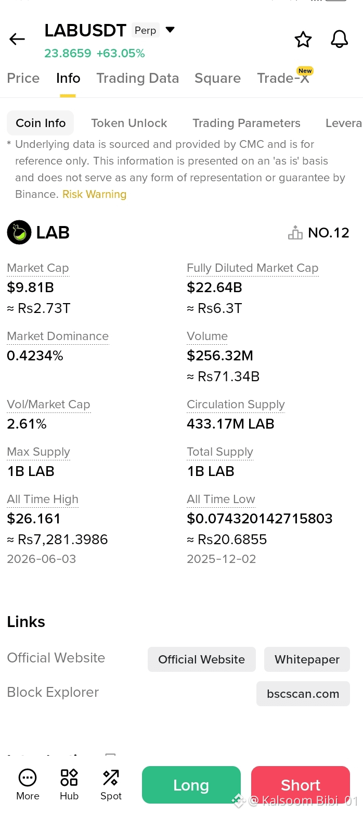The height and width of the screenshot is (814, 363).
Task: Open the More menu icon
Action: 28,778
